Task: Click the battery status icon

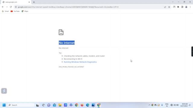Action: coord(178,105)
